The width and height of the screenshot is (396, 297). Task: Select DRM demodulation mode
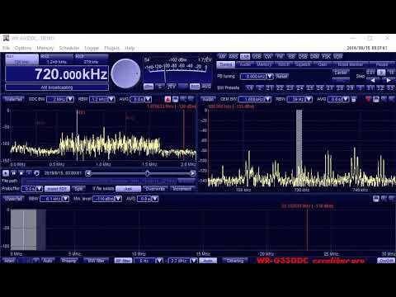click(314, 56)
